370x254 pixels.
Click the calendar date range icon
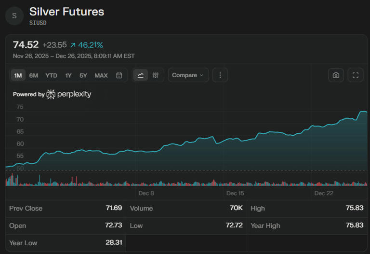point(119,75)
